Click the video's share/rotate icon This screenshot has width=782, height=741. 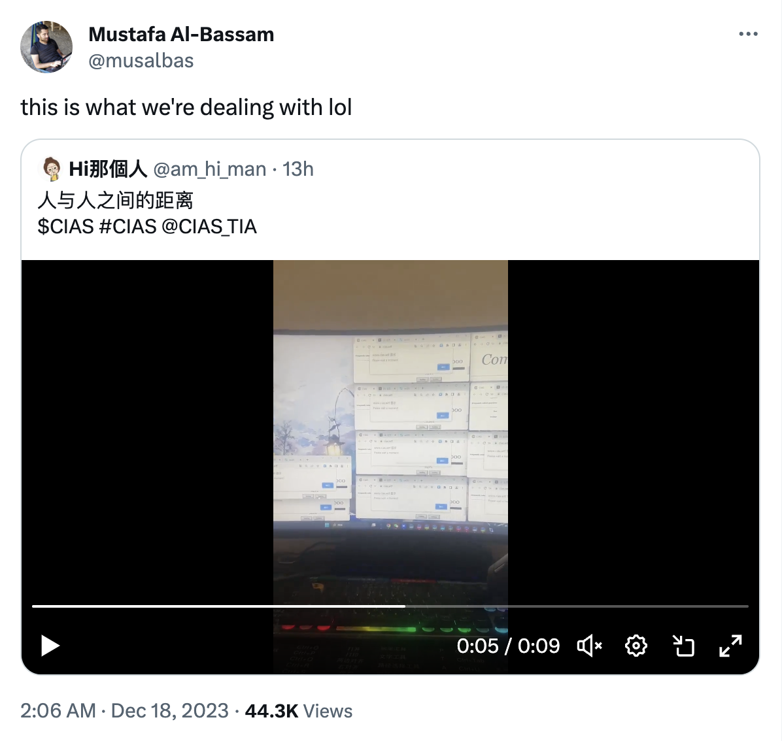tap(683, 646)
